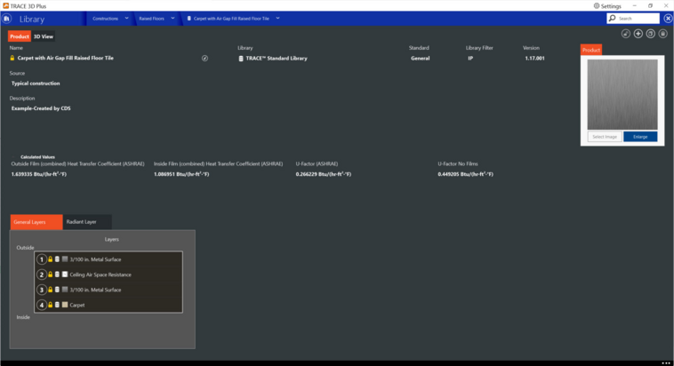The width and height of the screenshot is (674, 366).
Task: Click the Select Image button
Action: click(605, 137)
